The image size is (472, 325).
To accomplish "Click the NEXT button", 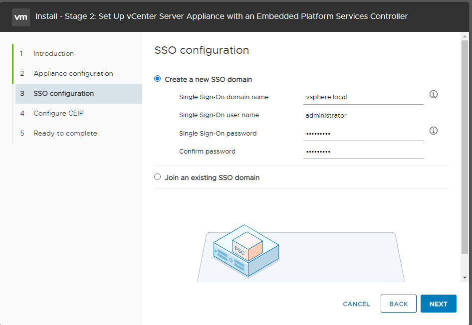I will pyautogui.click(x=438, y=304).
